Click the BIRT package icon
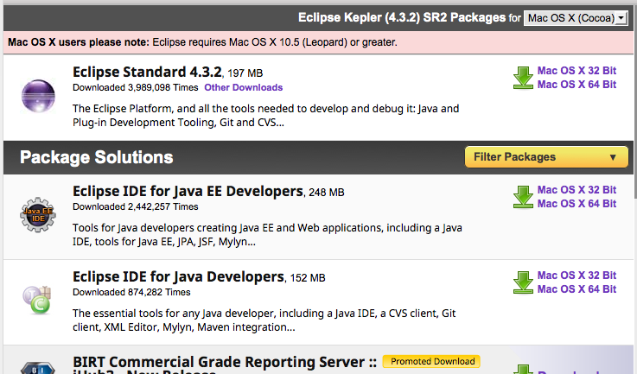The height and width of the screenshot is (374, 637). pos(37,367)
